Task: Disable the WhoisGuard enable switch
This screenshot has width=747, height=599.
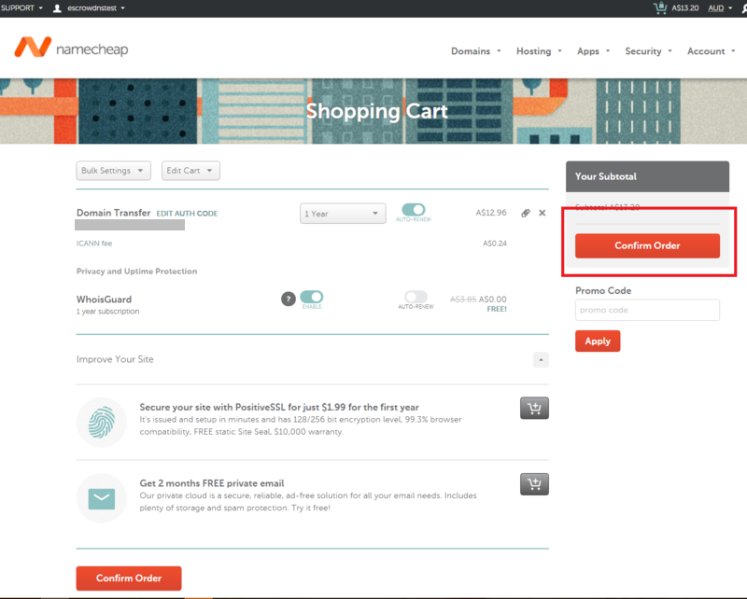Action: coord(312,298)
